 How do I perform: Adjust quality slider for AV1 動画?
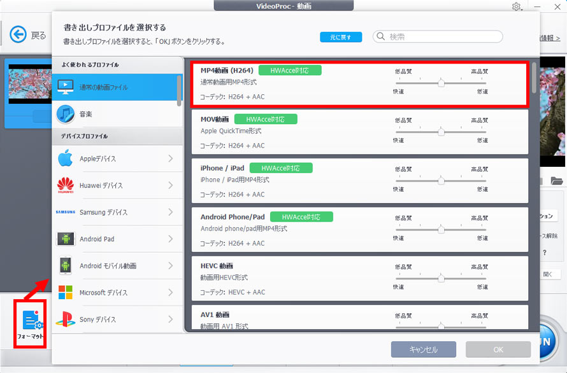441,327
